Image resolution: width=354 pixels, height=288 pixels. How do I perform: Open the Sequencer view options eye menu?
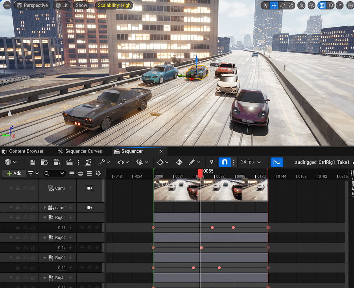pyautogui.click(x=123, y=162)
